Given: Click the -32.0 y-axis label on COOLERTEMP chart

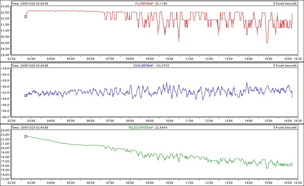Looking at the screenshot, I should click(x=5, y=93).
